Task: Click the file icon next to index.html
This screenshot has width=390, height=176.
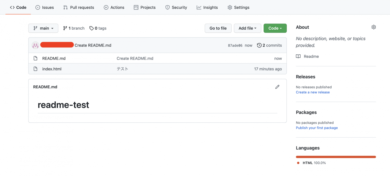Action: point(36,69)
